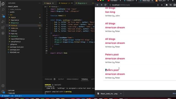Screen dimensions: 176x99
Task: Open browser reading list icon
Action: 170,5
